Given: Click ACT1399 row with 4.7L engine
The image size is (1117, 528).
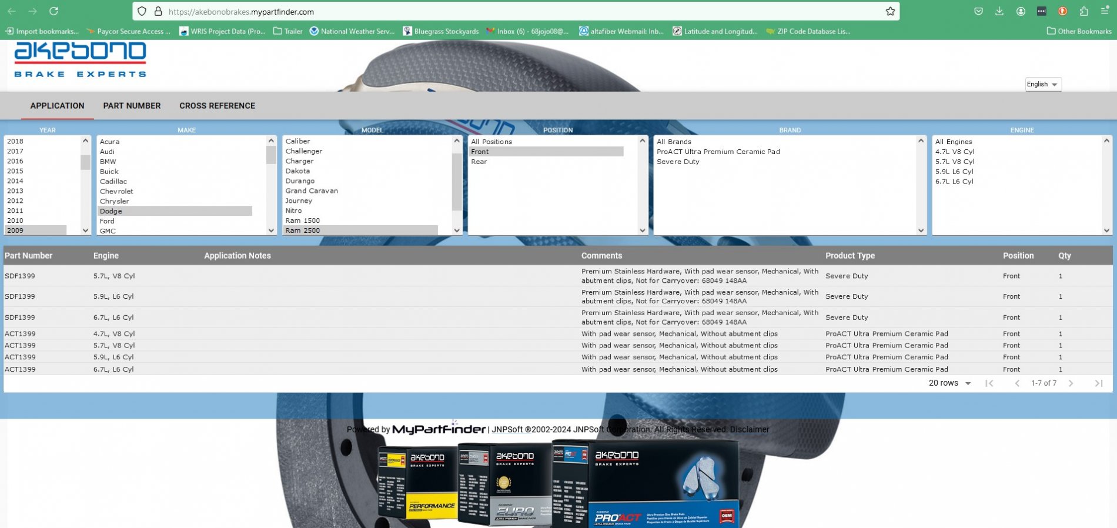Looking at the screenshot, I should (558, 333).
